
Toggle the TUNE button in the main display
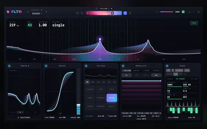click(x=194, y=23)
